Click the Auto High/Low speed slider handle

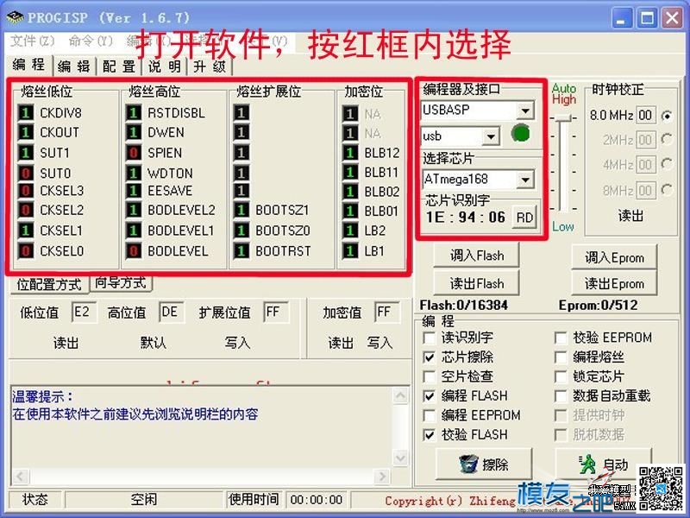pos(563,117)
